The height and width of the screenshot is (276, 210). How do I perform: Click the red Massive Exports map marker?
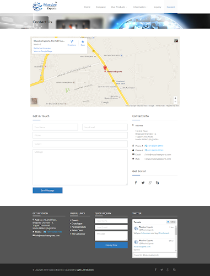(105, 68)
